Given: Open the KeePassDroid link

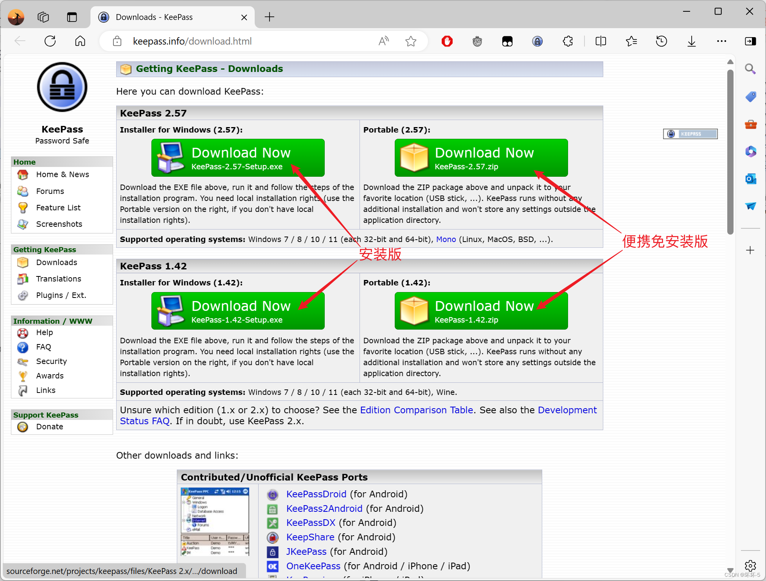Looking at the screenshot, I should coord(316,494).
